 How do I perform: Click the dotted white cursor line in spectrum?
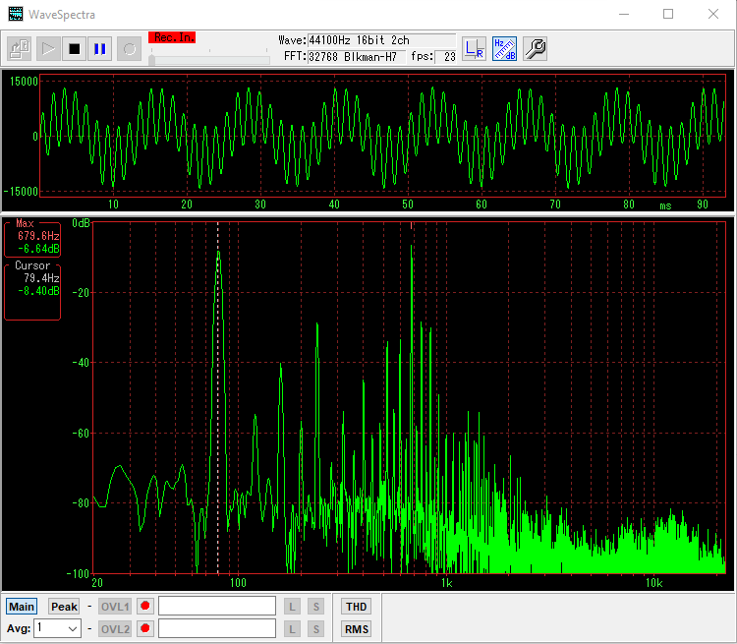[x=217, y=397]
